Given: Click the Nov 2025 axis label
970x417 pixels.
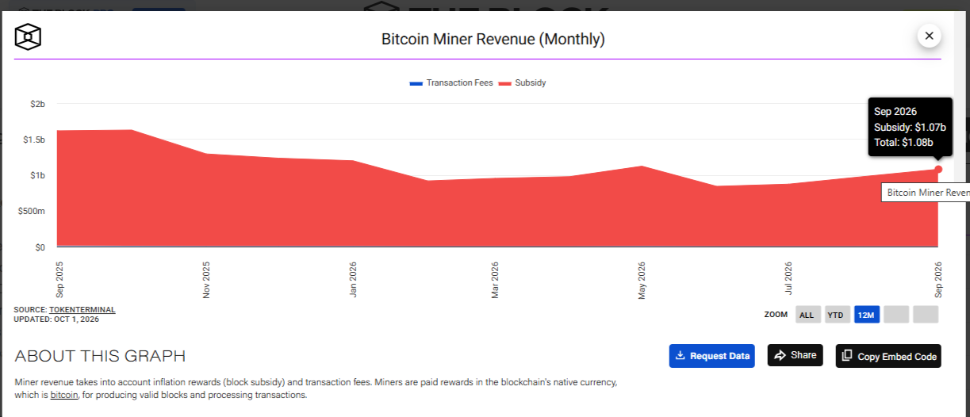Looking at the screenshot, I should [206, 280].
